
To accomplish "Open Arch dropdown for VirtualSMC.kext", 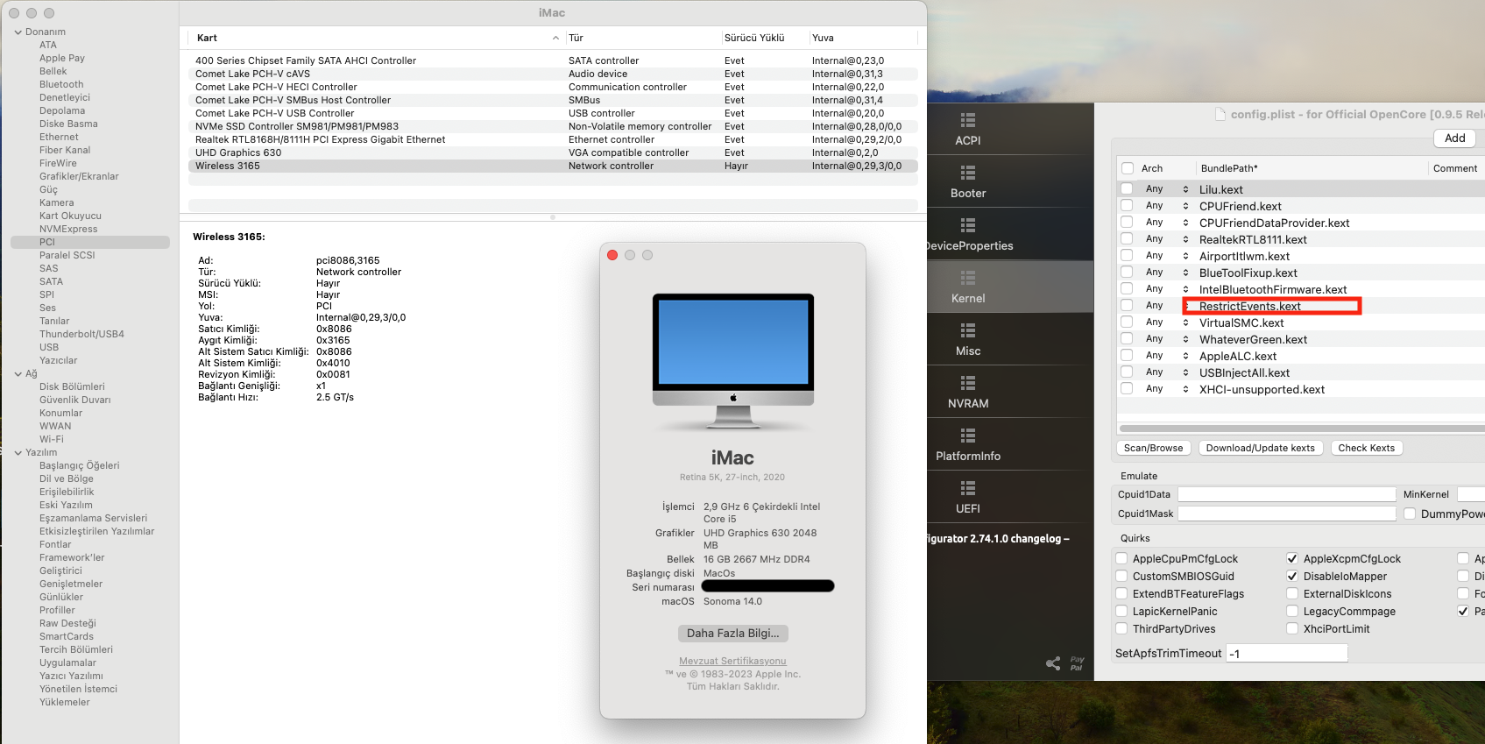I will 1185,322.
